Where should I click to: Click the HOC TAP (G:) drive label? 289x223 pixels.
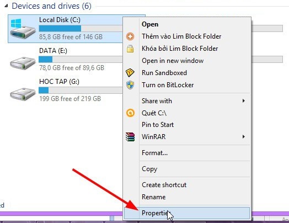click(x=59, y=81)
